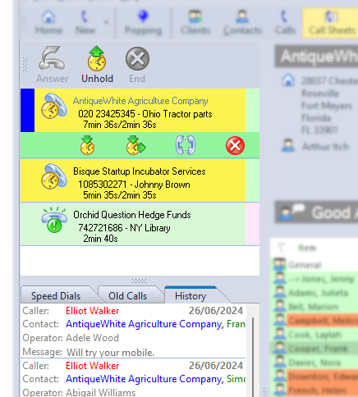Click the greeting speech-bubble person icon
Viewport: 358px width, 397px height.
291,212
